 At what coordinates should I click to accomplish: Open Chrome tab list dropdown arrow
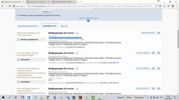81,2
